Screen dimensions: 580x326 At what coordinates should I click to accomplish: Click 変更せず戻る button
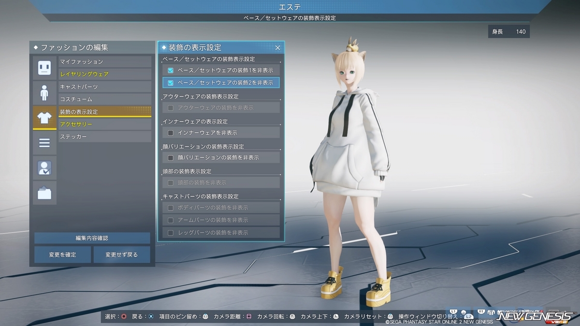(122, 255)
